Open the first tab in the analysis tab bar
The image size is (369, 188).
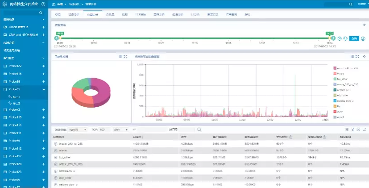click(58, 14)
